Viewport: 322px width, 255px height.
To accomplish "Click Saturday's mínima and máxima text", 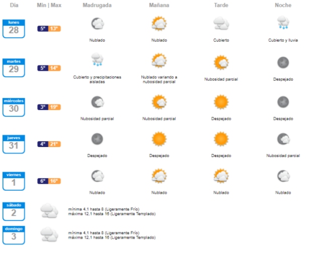I will pyautogui.click(x=112, y=211).
